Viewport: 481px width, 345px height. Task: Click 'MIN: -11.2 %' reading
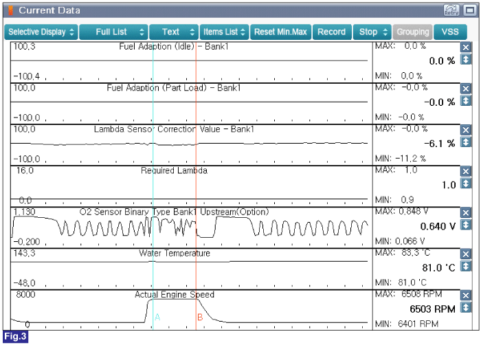coord(401,159)
